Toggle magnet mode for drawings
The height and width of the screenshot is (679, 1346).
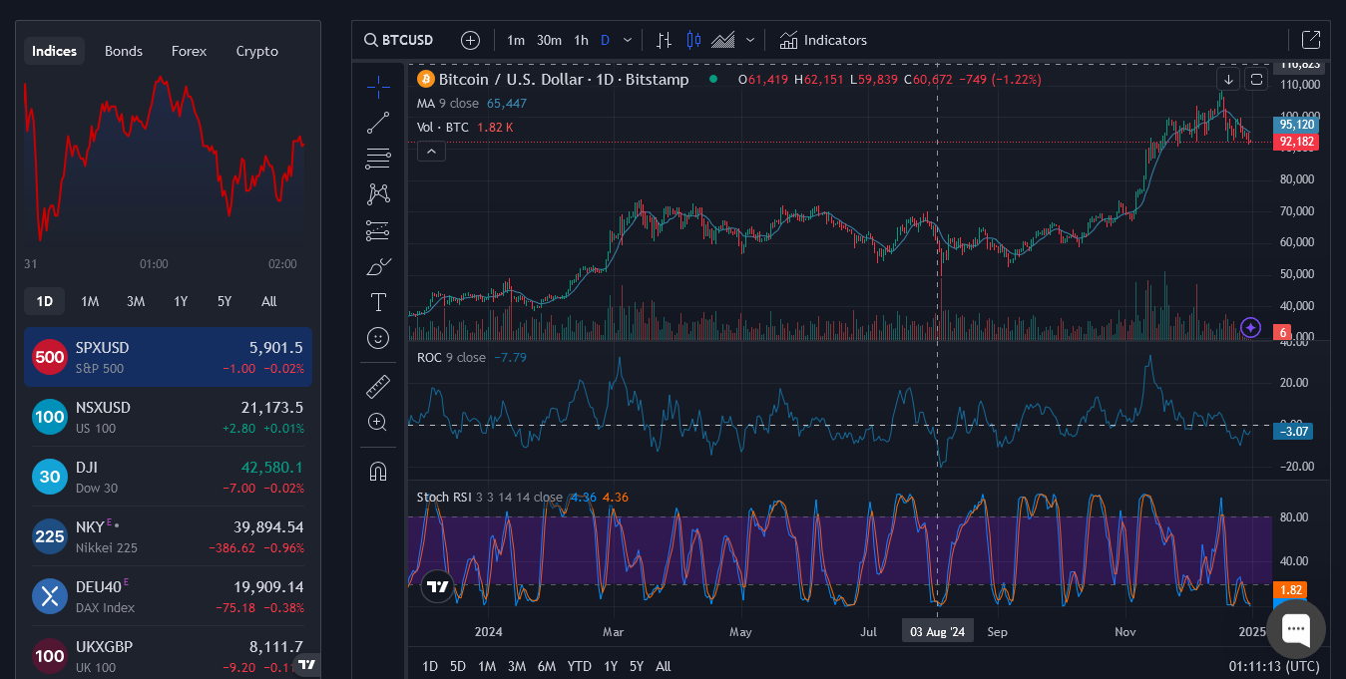[x=378, y=471]
